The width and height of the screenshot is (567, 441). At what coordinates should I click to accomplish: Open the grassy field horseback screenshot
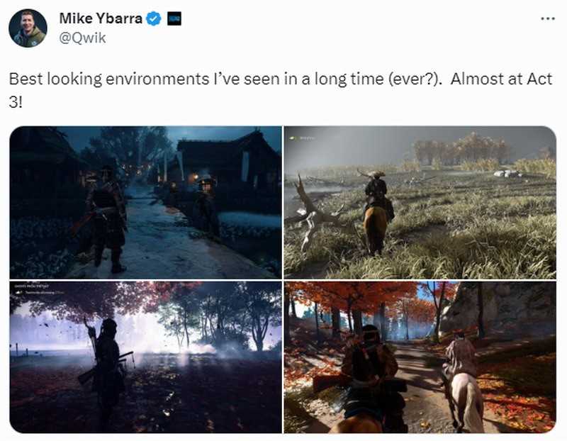pyautogui.click(x=420, y=202)
